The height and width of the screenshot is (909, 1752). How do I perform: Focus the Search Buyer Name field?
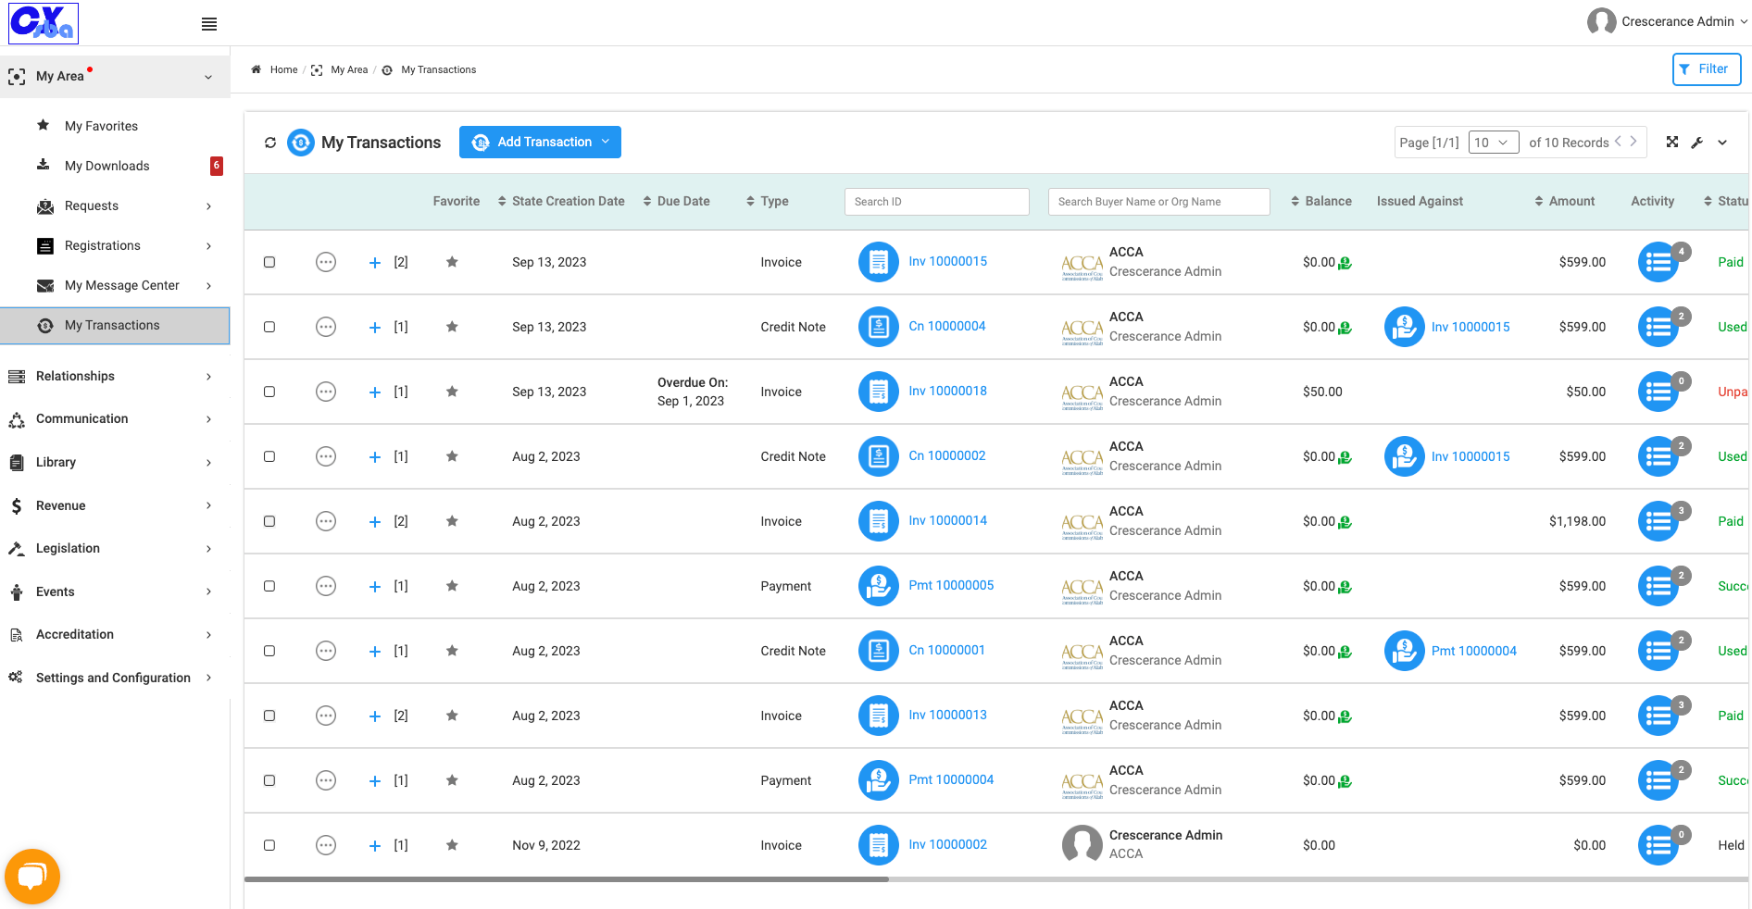pyautogui.click(x=1159, y=202)
